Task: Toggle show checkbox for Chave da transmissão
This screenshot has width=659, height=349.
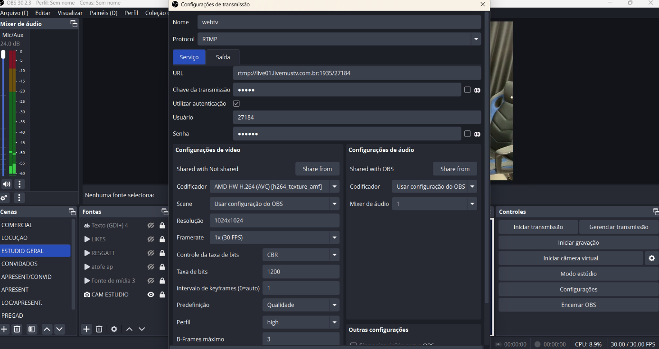Action: point(467,90)
